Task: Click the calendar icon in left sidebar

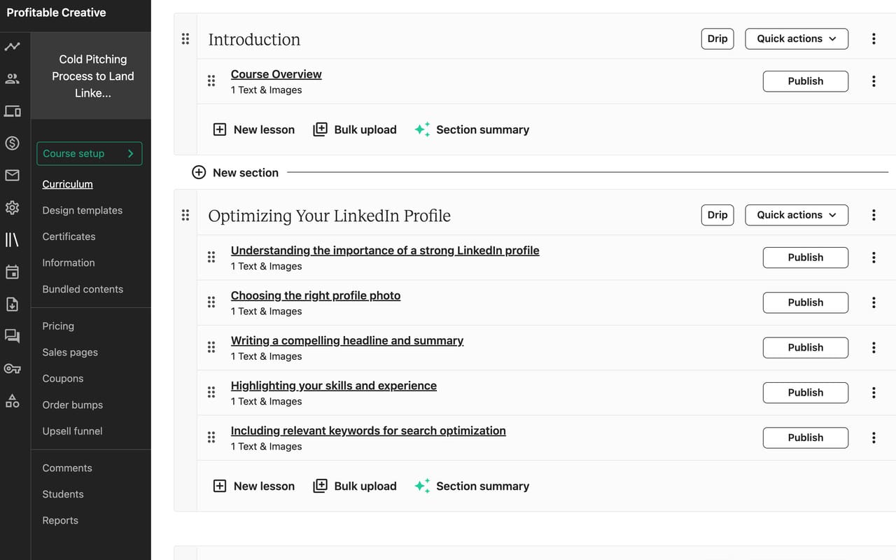Action: coord(12,272)
